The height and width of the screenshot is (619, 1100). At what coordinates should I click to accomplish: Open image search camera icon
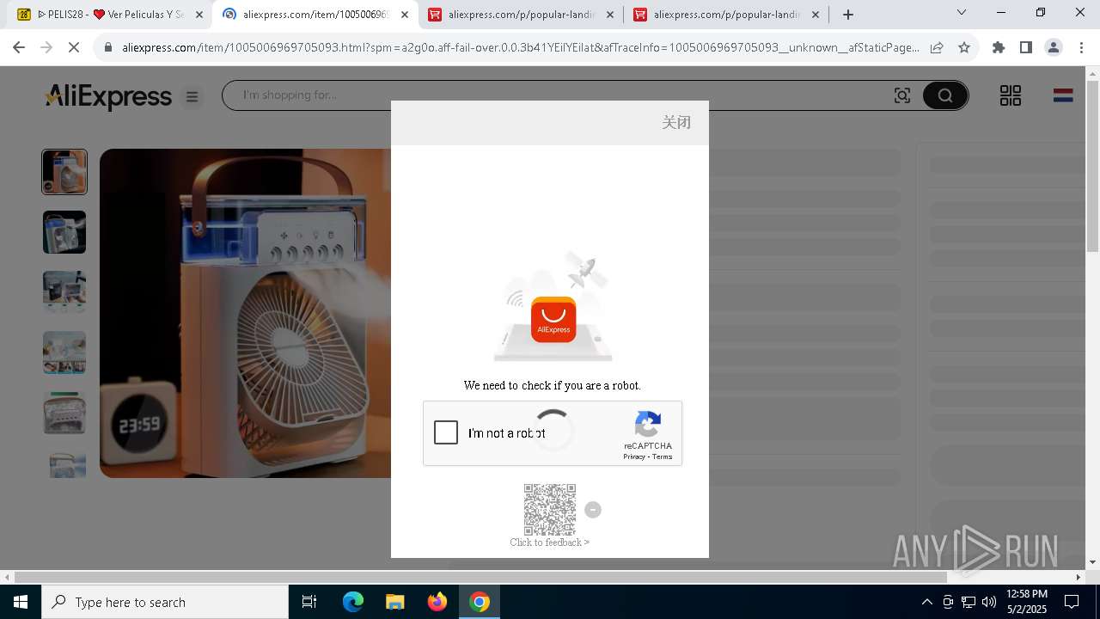[x=902, y=95]
